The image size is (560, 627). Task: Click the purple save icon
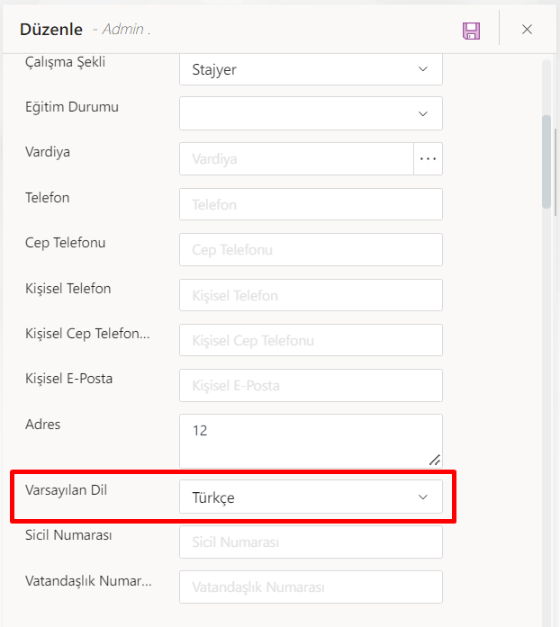pos(471,30)
